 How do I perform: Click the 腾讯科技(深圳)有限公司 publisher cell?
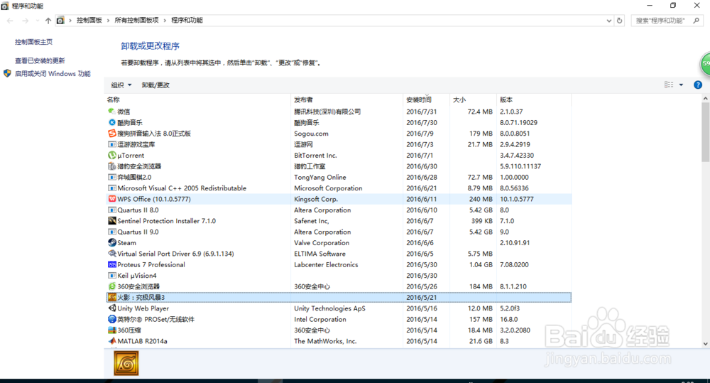click(x=327, y=112)
